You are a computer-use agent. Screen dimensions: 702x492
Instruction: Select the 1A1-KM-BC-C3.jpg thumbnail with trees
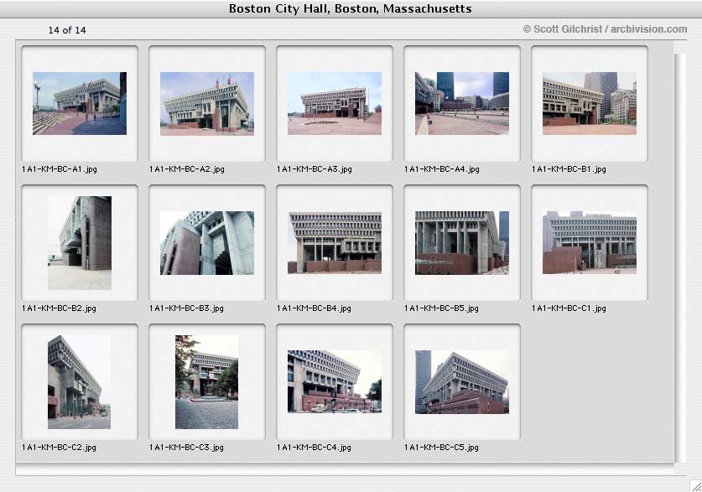click(x=206, y=382)
